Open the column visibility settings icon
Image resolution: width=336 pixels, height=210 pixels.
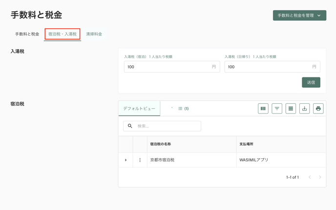click(263, 109)
